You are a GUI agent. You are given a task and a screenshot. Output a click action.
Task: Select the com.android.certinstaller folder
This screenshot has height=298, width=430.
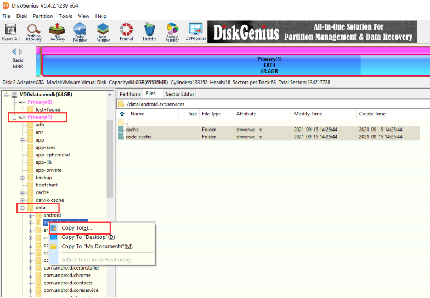coord(71,268)
